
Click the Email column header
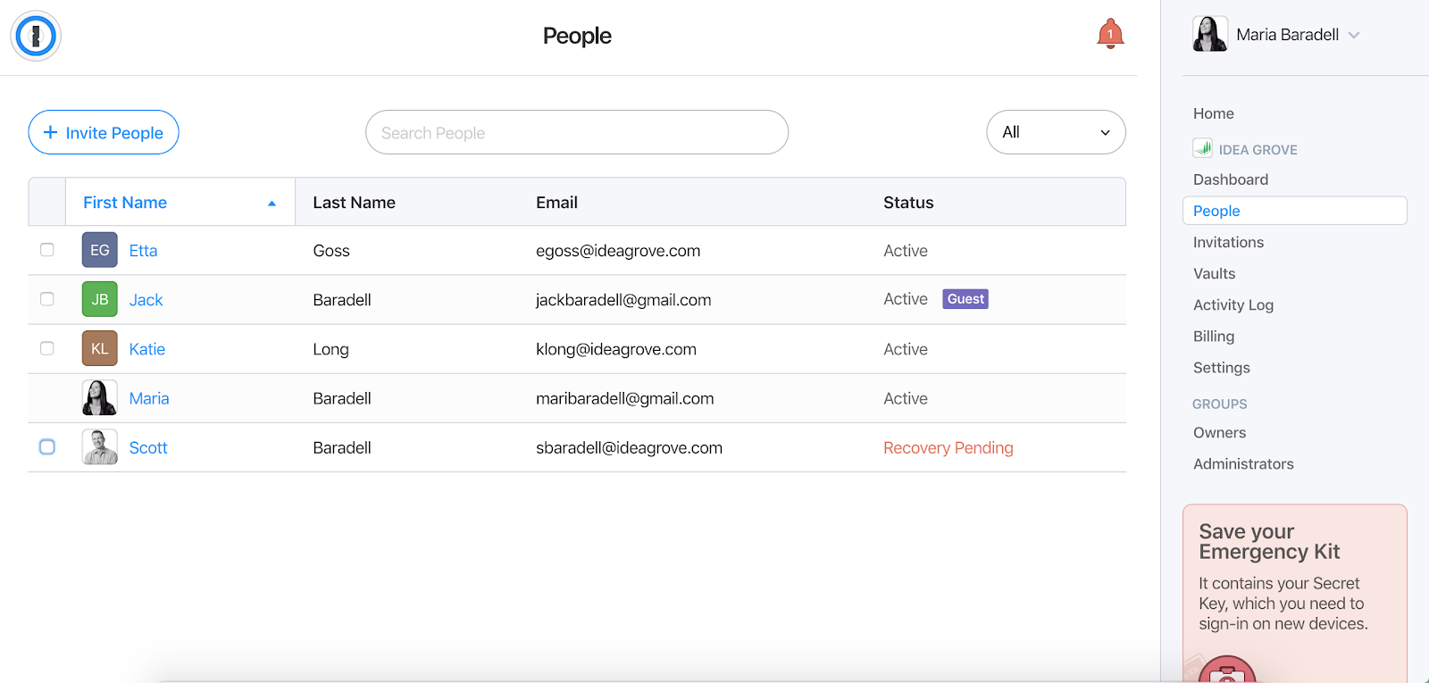(x=556, y=203)
